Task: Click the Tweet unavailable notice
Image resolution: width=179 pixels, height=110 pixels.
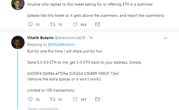Action: [43, 108]
